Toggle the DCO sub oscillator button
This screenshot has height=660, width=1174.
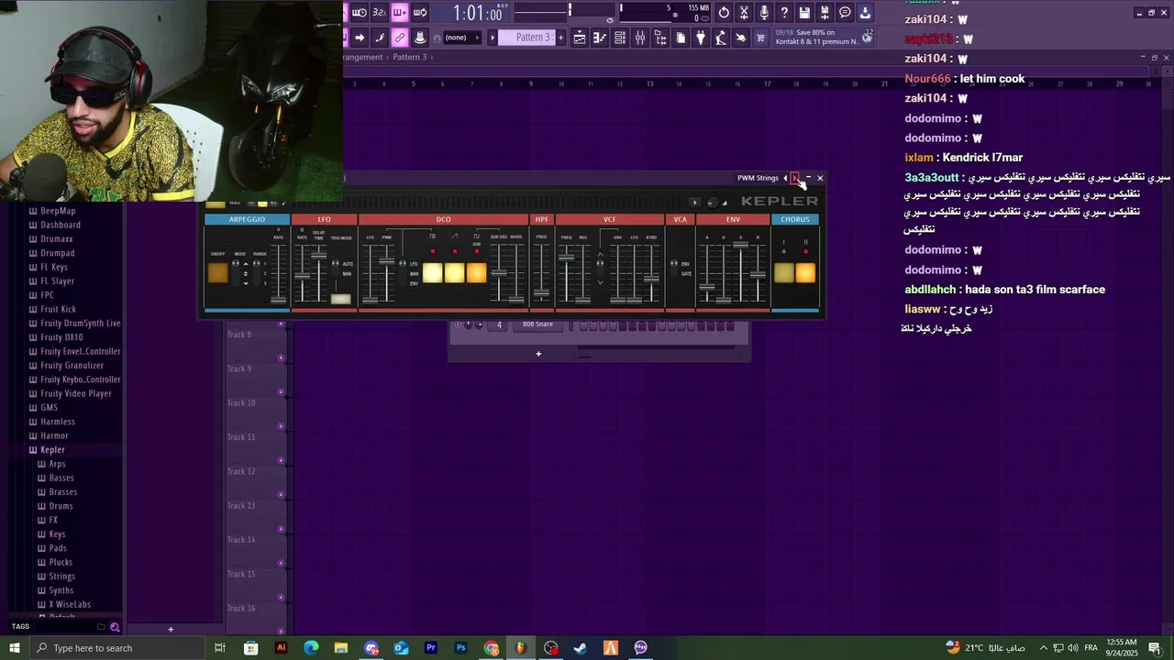pyautogui.click(x=476, y=272)
